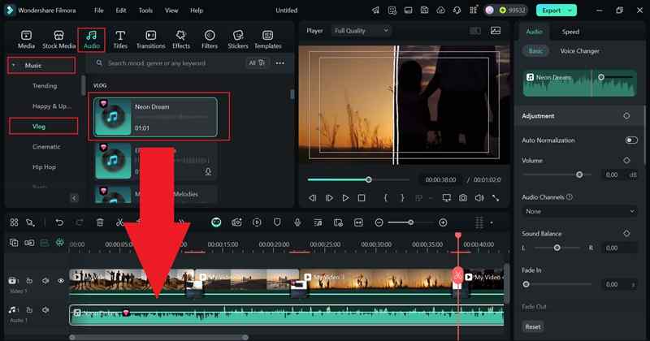The width and height of the screenshot is (650, 341).
Task: Click the undo icon in timeline toolbar
Action: tap(59, 222)
